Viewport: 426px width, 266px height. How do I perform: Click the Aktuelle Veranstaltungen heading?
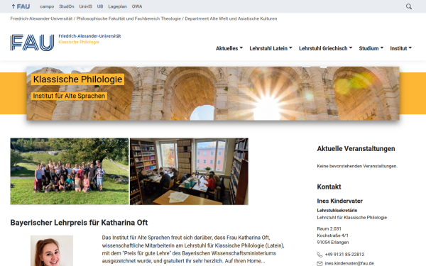point(356,149)
